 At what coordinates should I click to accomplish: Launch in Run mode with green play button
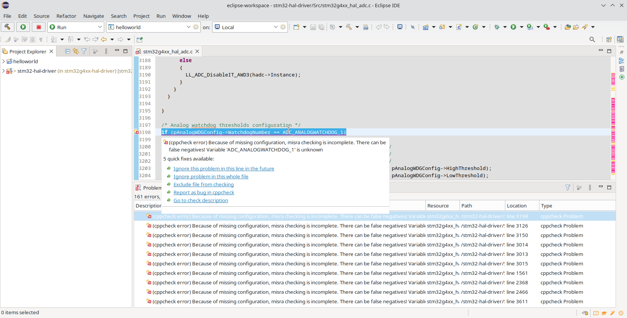coord(23,27)
